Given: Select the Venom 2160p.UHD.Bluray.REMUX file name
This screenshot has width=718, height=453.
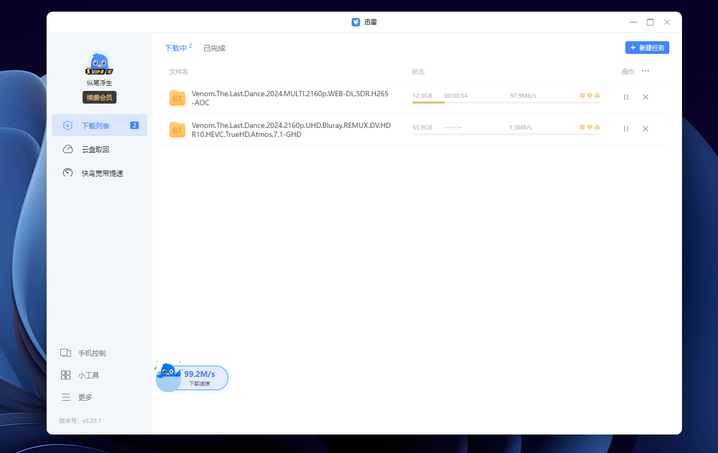Looking at the screenshot, I should (291, 130).
